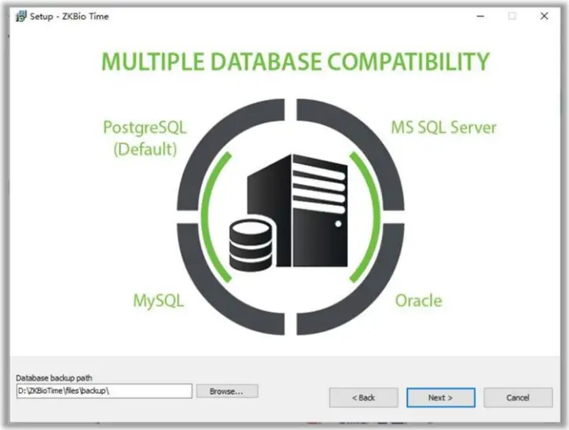Click the Database backup path label
This screenshot has height=430, width=569.
tap(54, 378)
